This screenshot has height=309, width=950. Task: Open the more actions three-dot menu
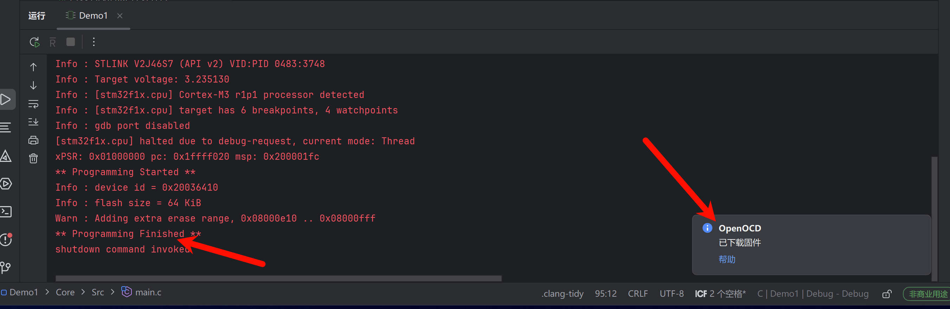94,42
